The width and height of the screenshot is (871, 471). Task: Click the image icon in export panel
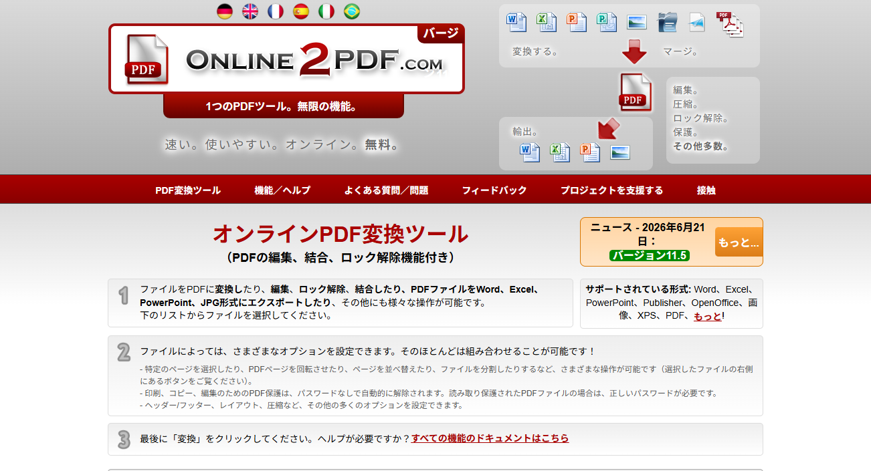[620, 152]
